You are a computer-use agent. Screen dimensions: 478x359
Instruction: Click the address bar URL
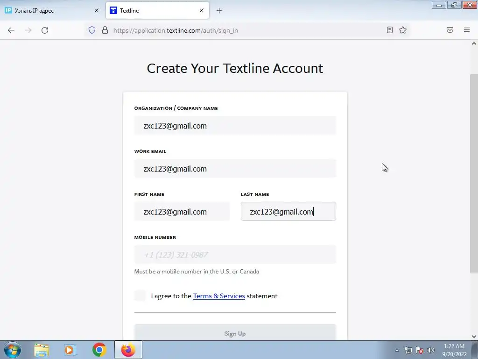[176, 30]
